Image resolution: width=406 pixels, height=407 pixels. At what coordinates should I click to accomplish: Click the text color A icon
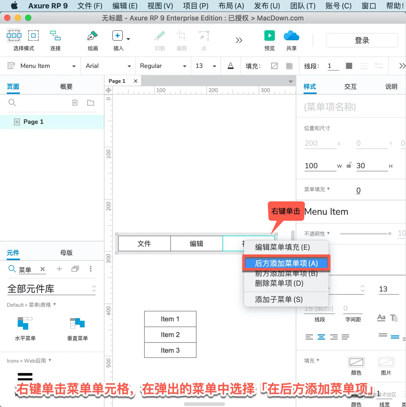click(231, 66)
